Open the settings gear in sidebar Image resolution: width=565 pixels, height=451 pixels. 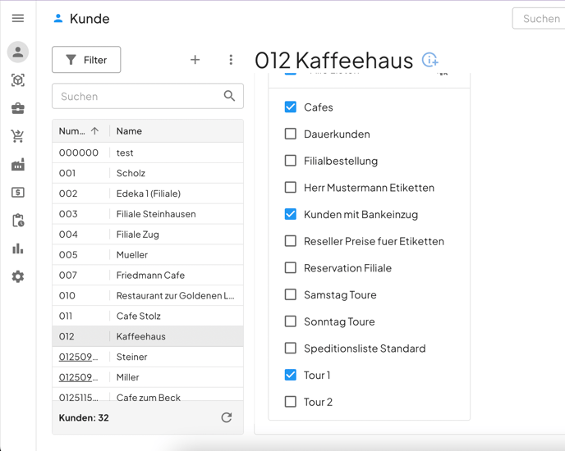point(18,277)
